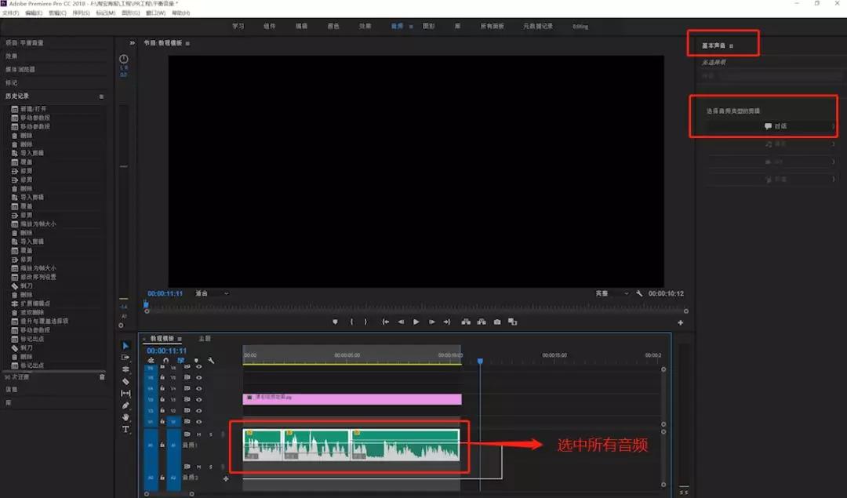847x498 pixels.
Task: Switch to the Color workspace tab
Action: click(x=333, y=26)
